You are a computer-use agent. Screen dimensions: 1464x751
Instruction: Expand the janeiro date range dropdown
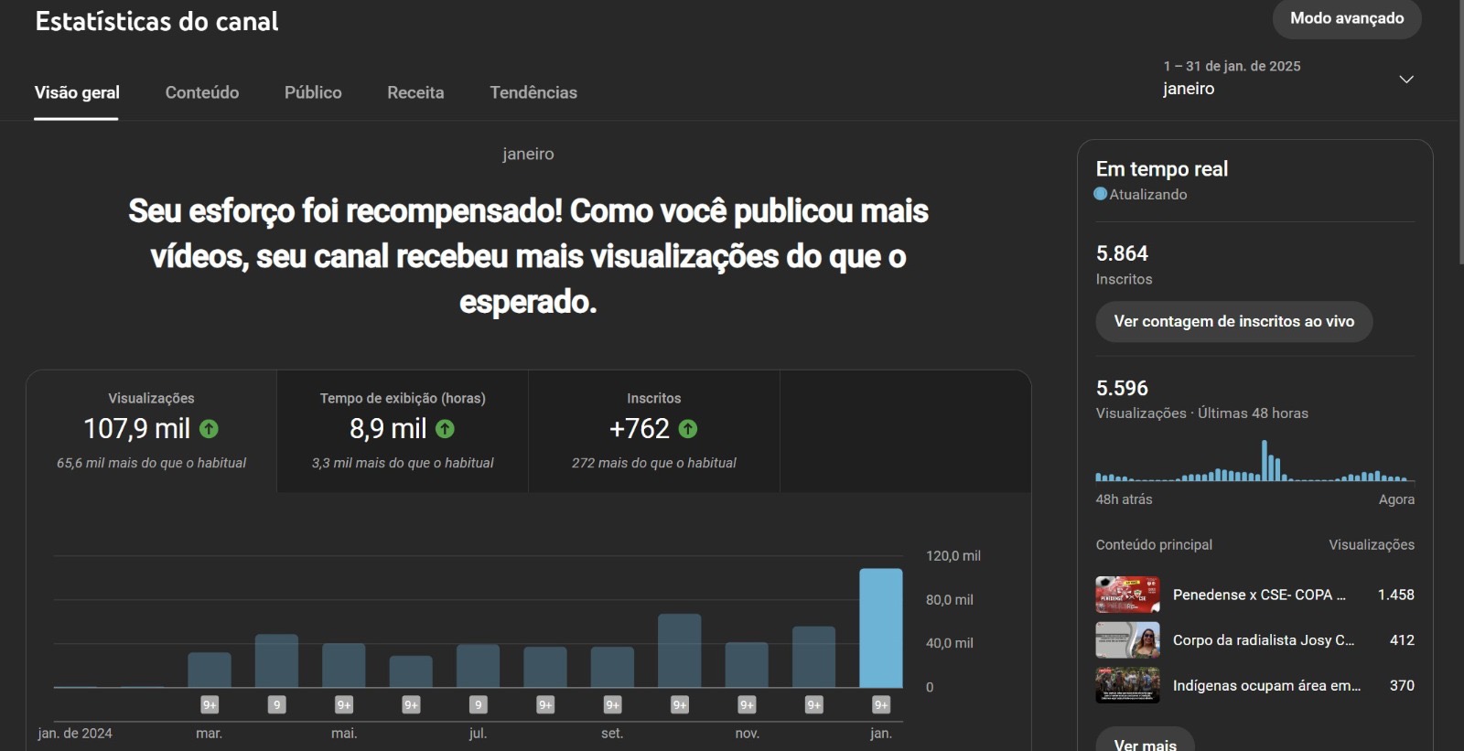click(1405, 80)
